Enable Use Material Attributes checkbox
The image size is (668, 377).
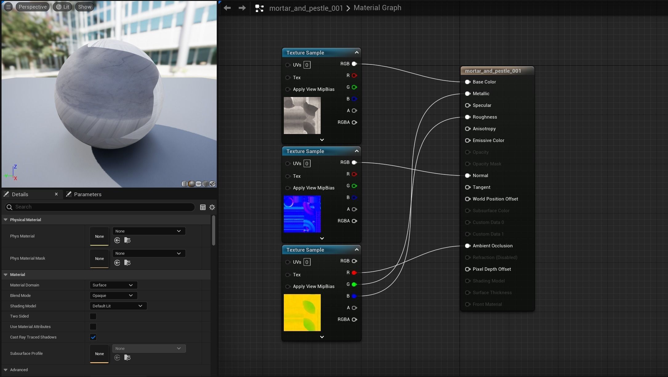tap(93, 327)
